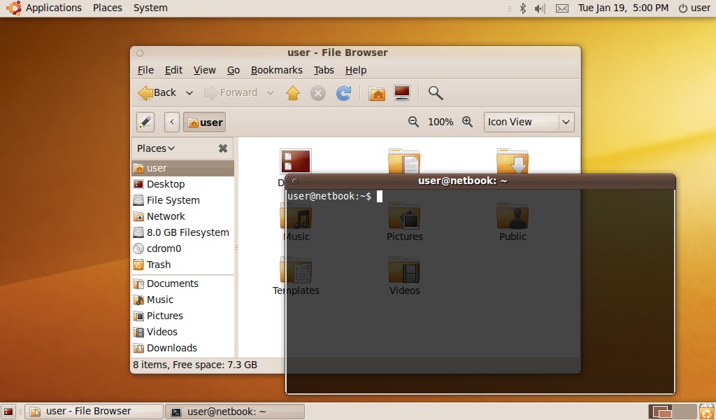The image size is (716, 420).
Task: Click the Show Desktop button
Action: point(8,412)
